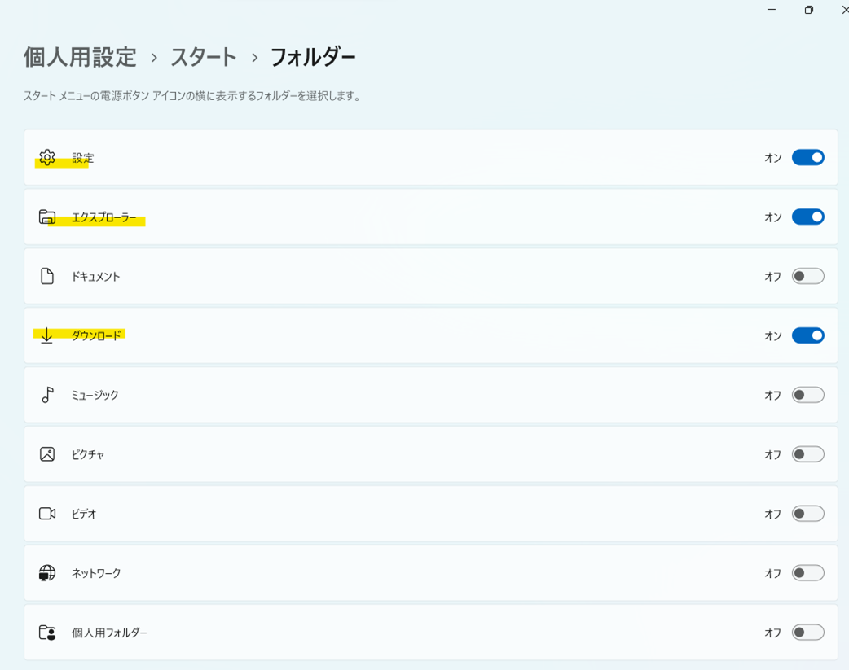Turn off the 設定 toggle
Image resolution: width=849 pixels, height=670 pixels.
click(807, 158)
